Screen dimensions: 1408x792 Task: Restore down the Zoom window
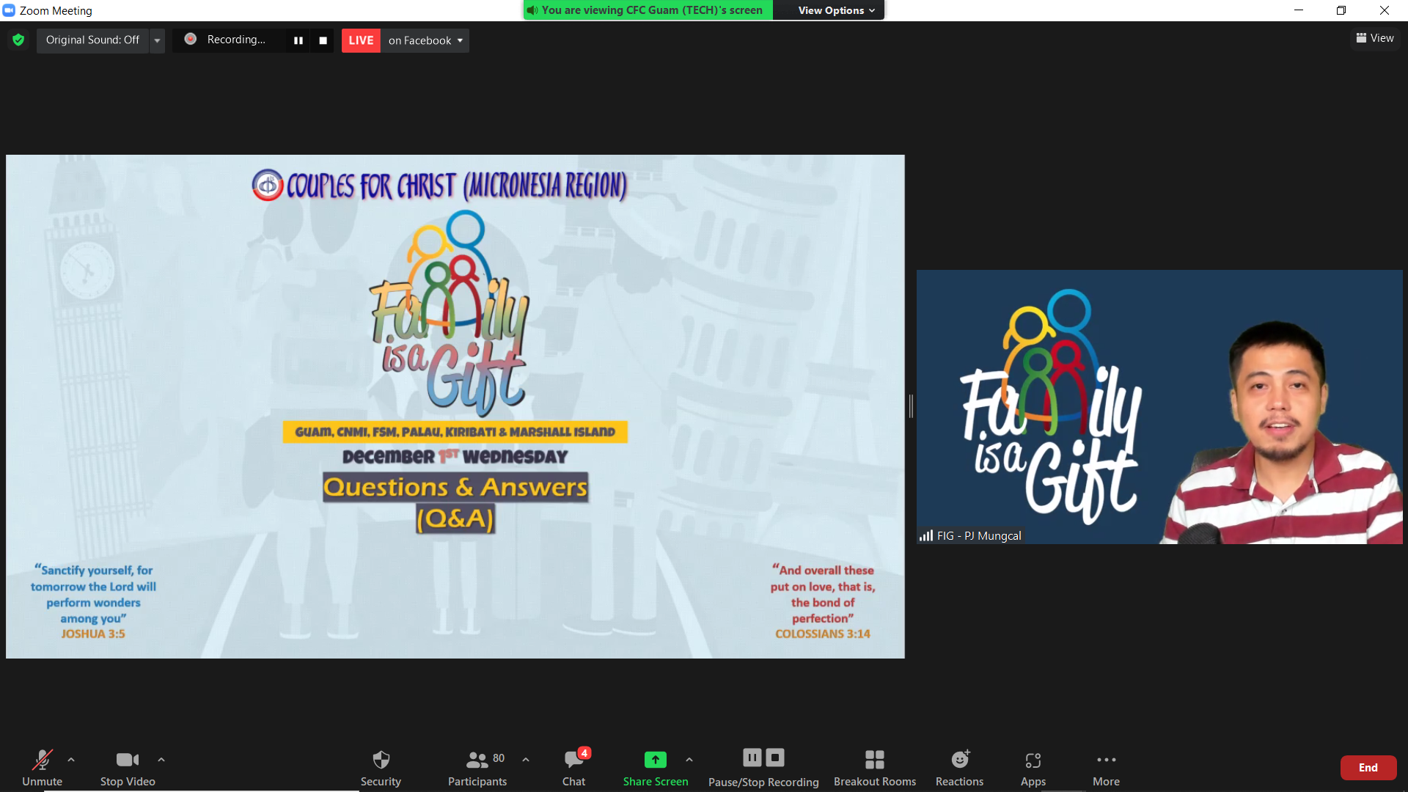coord(1341,10)
